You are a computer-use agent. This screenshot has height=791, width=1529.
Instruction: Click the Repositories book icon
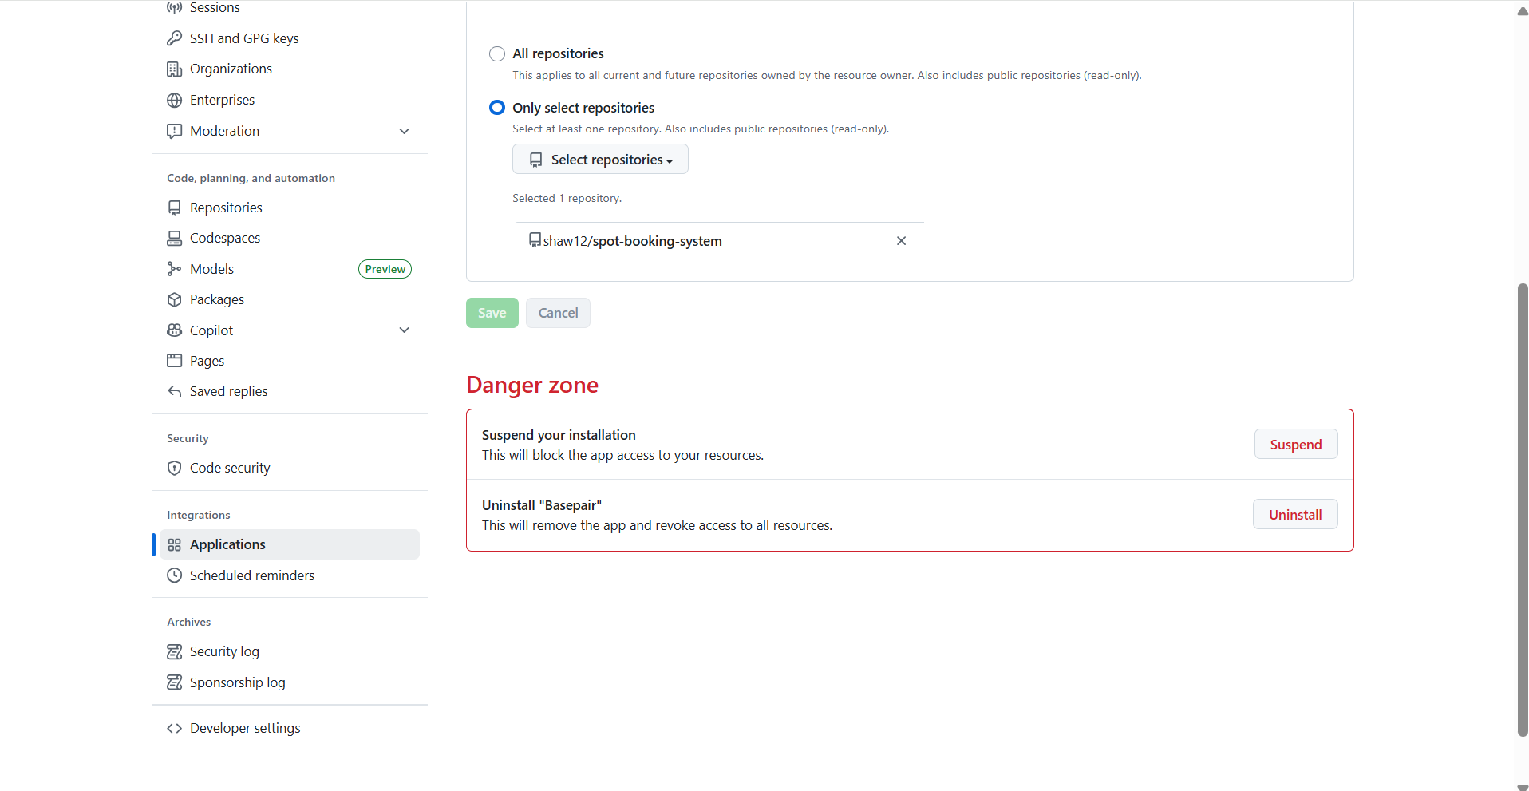[x=174, y=207]
